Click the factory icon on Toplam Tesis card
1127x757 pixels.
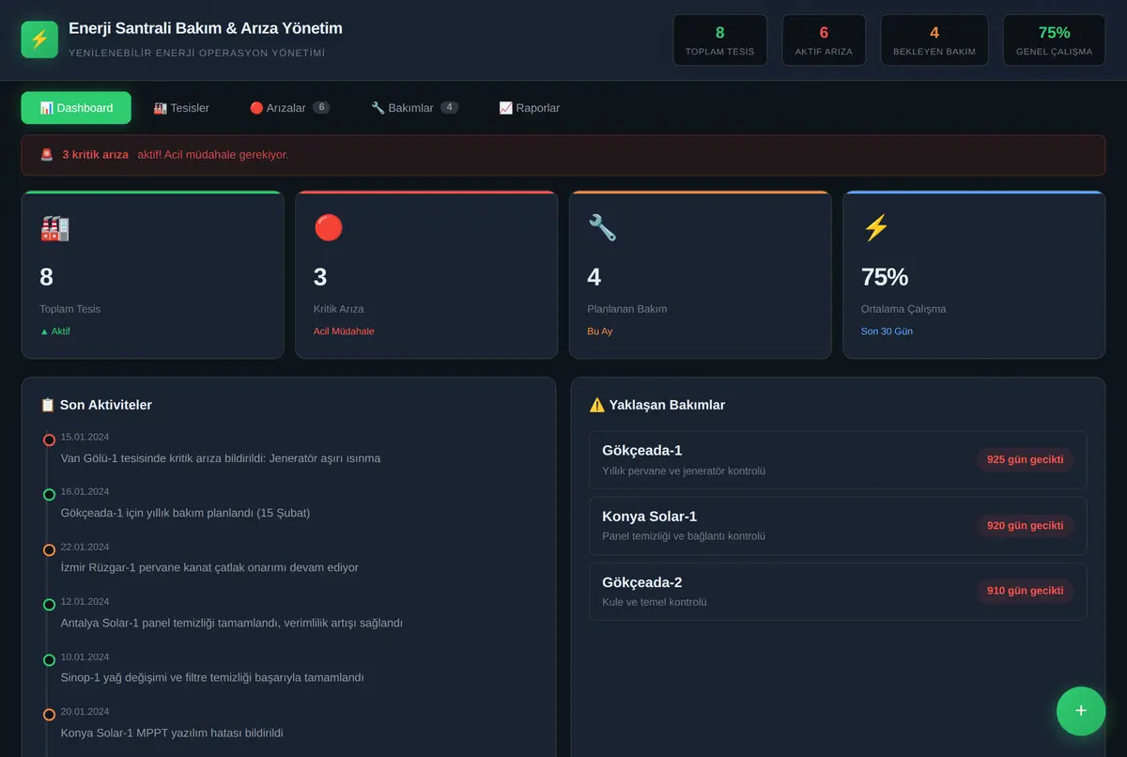(54, 227)
